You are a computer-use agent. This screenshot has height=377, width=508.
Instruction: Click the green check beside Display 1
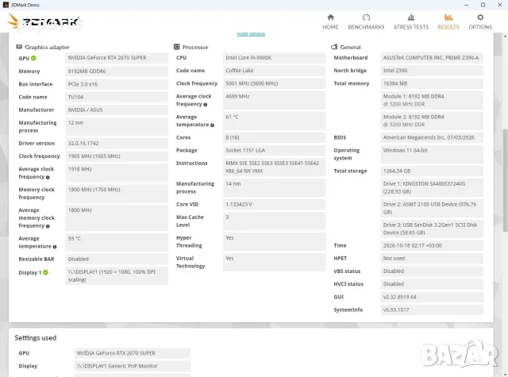46,272
